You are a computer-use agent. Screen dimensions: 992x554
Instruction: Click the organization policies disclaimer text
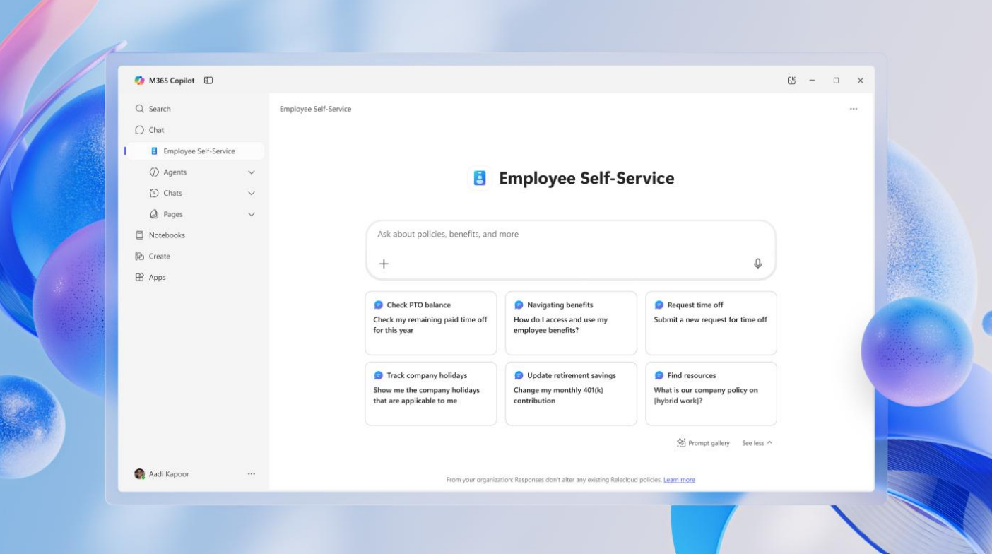554,480
